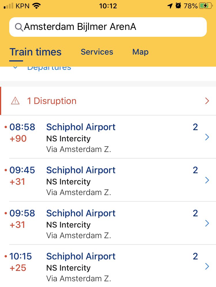Open 09:45 train details chevron

207,180
